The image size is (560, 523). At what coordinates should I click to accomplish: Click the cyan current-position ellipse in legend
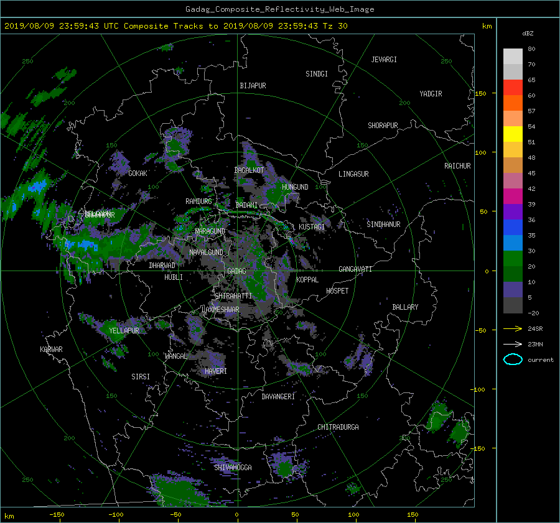513,359
